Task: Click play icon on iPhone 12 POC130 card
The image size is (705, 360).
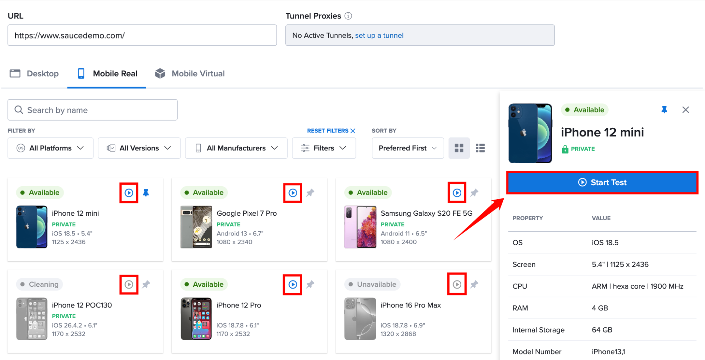Action: click(129, 284)
